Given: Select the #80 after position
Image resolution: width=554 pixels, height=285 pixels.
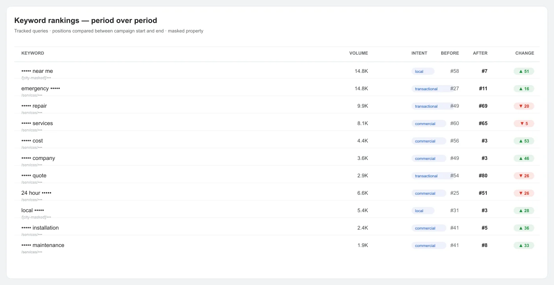Looking at the screenshot, I should [x=483, y=176].
